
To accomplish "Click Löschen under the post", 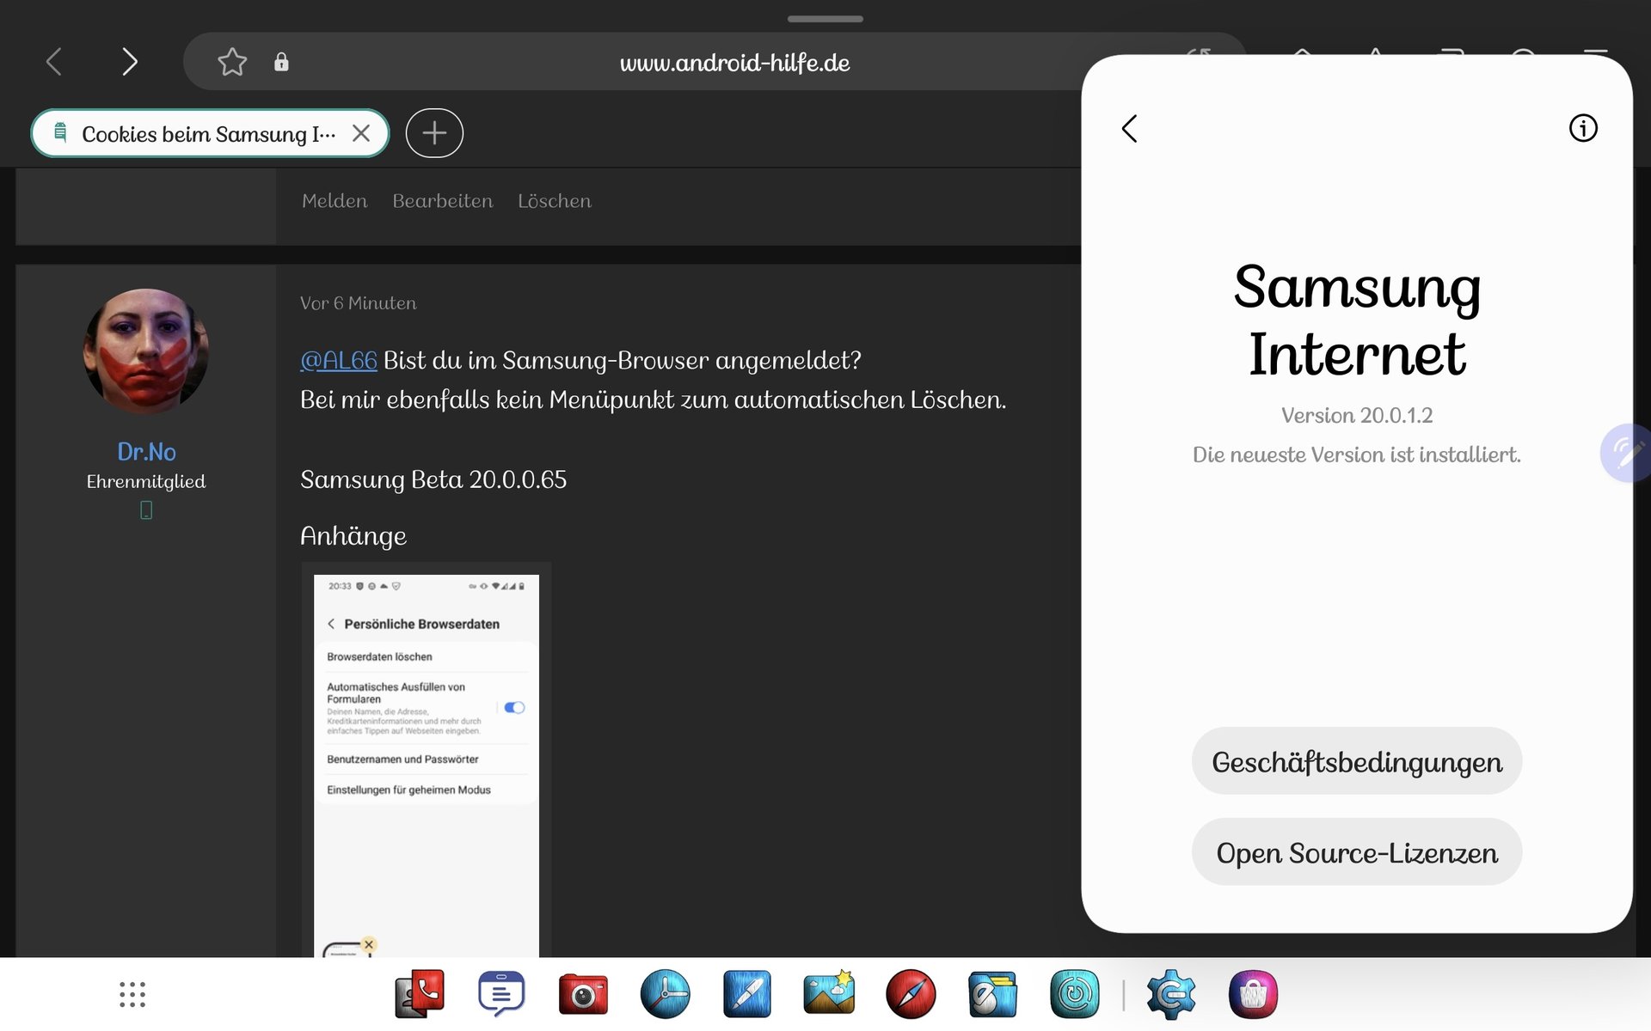I will pos(555,201).
